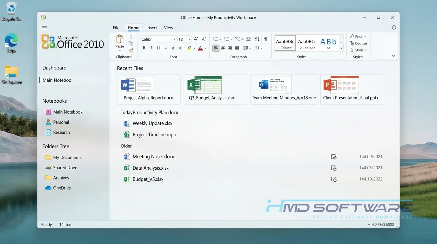Image resolution: width=437 pixels, height=244 pixels.
Task: Open Meeting Notes.docx file
Action: (149, 157)
